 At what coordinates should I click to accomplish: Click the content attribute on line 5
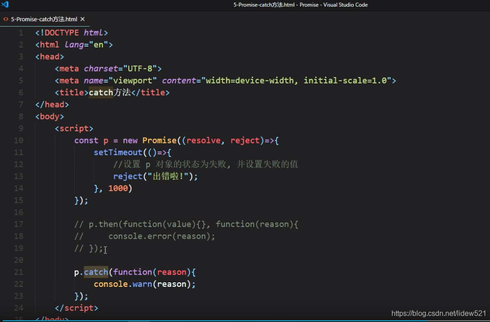(x=179, y=80)
